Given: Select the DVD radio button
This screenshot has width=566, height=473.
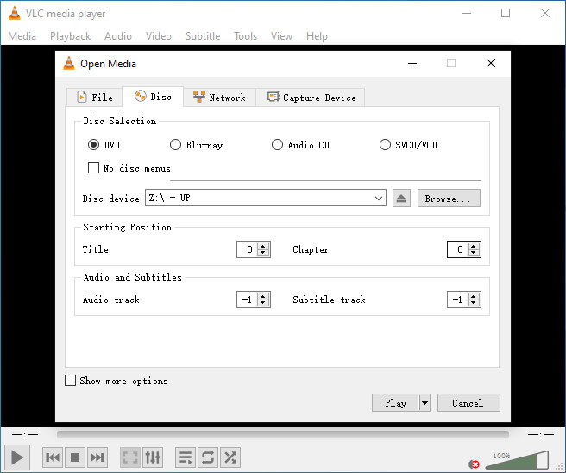Looking at the screenshot, I should coord(93,145).
